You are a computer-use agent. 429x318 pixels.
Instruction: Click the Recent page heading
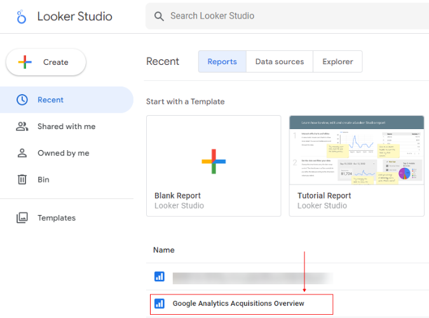[163, 61]
